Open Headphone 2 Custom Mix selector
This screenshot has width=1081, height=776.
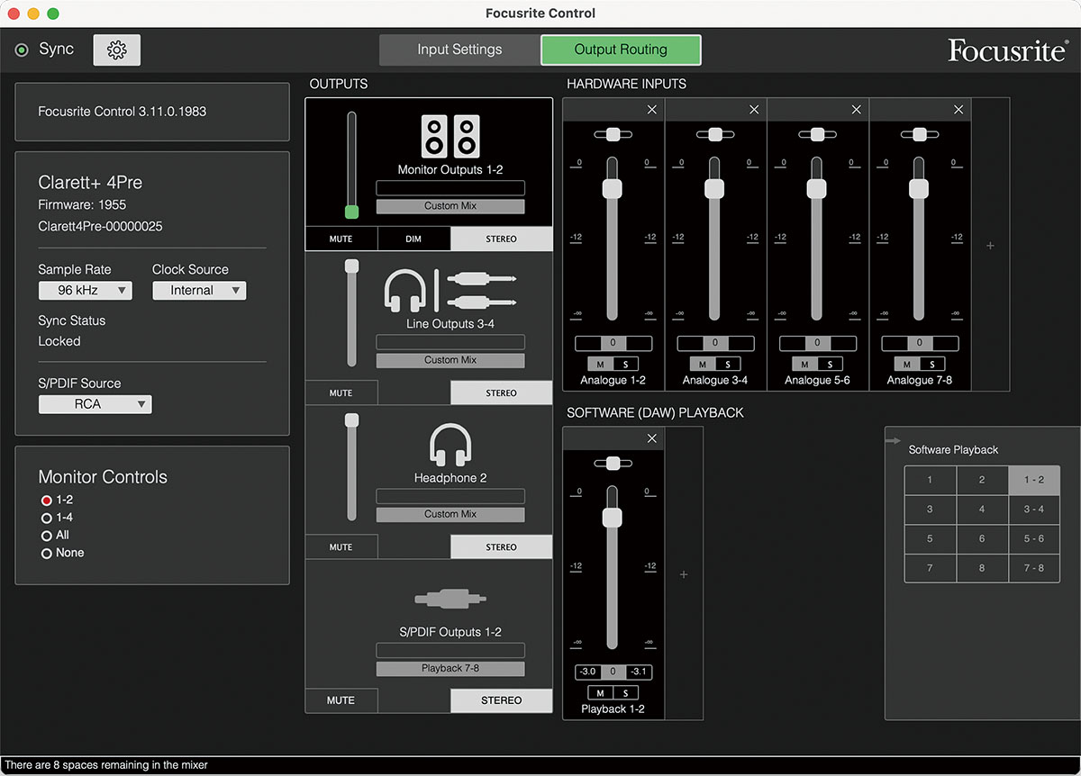(450, 514)
